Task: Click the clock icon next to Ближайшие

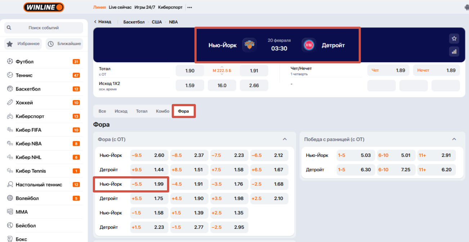Action: coord(51,44)
